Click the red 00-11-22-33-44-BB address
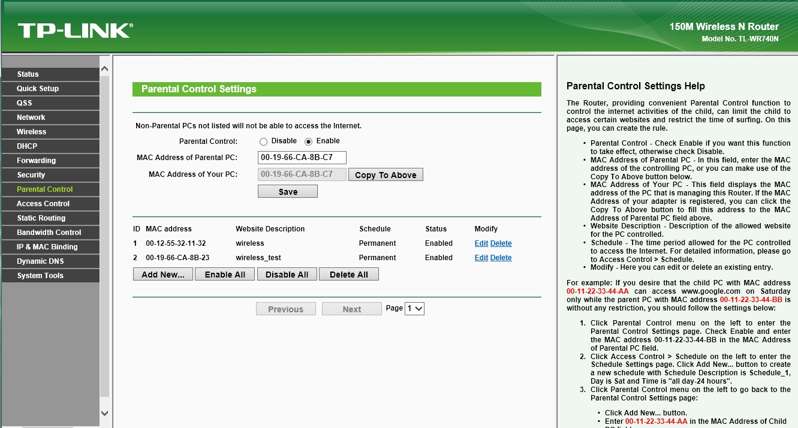The image size is (798, 428). 751,299
